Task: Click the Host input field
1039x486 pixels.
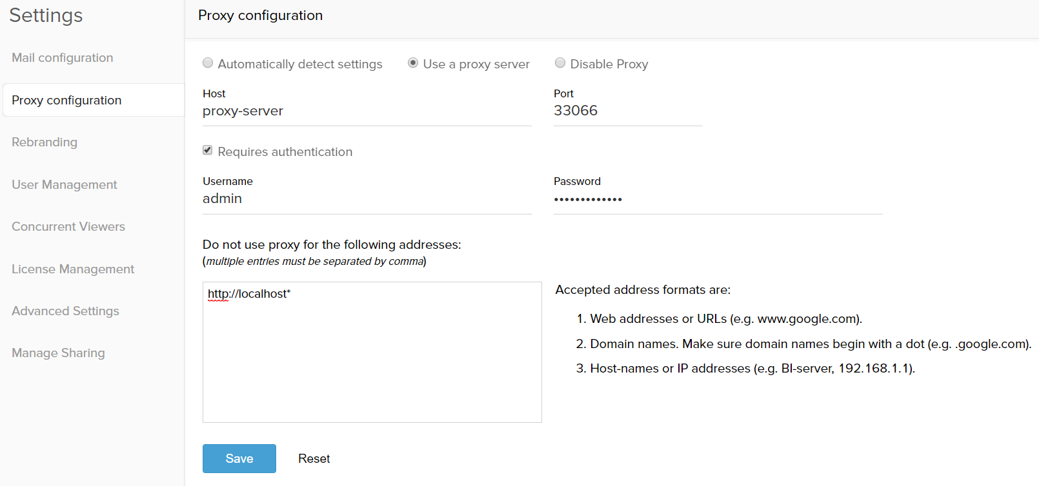Action: pos(367,112)
